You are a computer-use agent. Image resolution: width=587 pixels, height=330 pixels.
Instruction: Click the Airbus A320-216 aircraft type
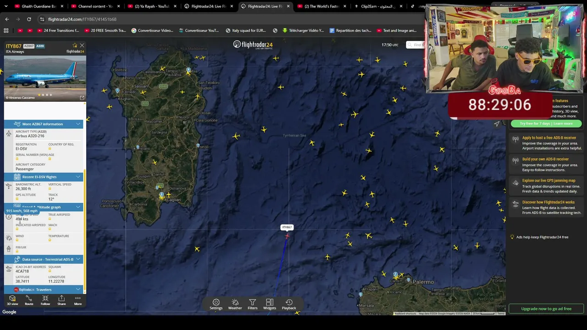point(30,136)
